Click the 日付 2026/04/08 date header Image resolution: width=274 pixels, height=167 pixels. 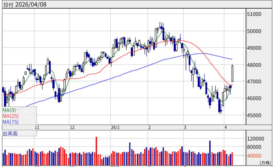pos(25,4)
